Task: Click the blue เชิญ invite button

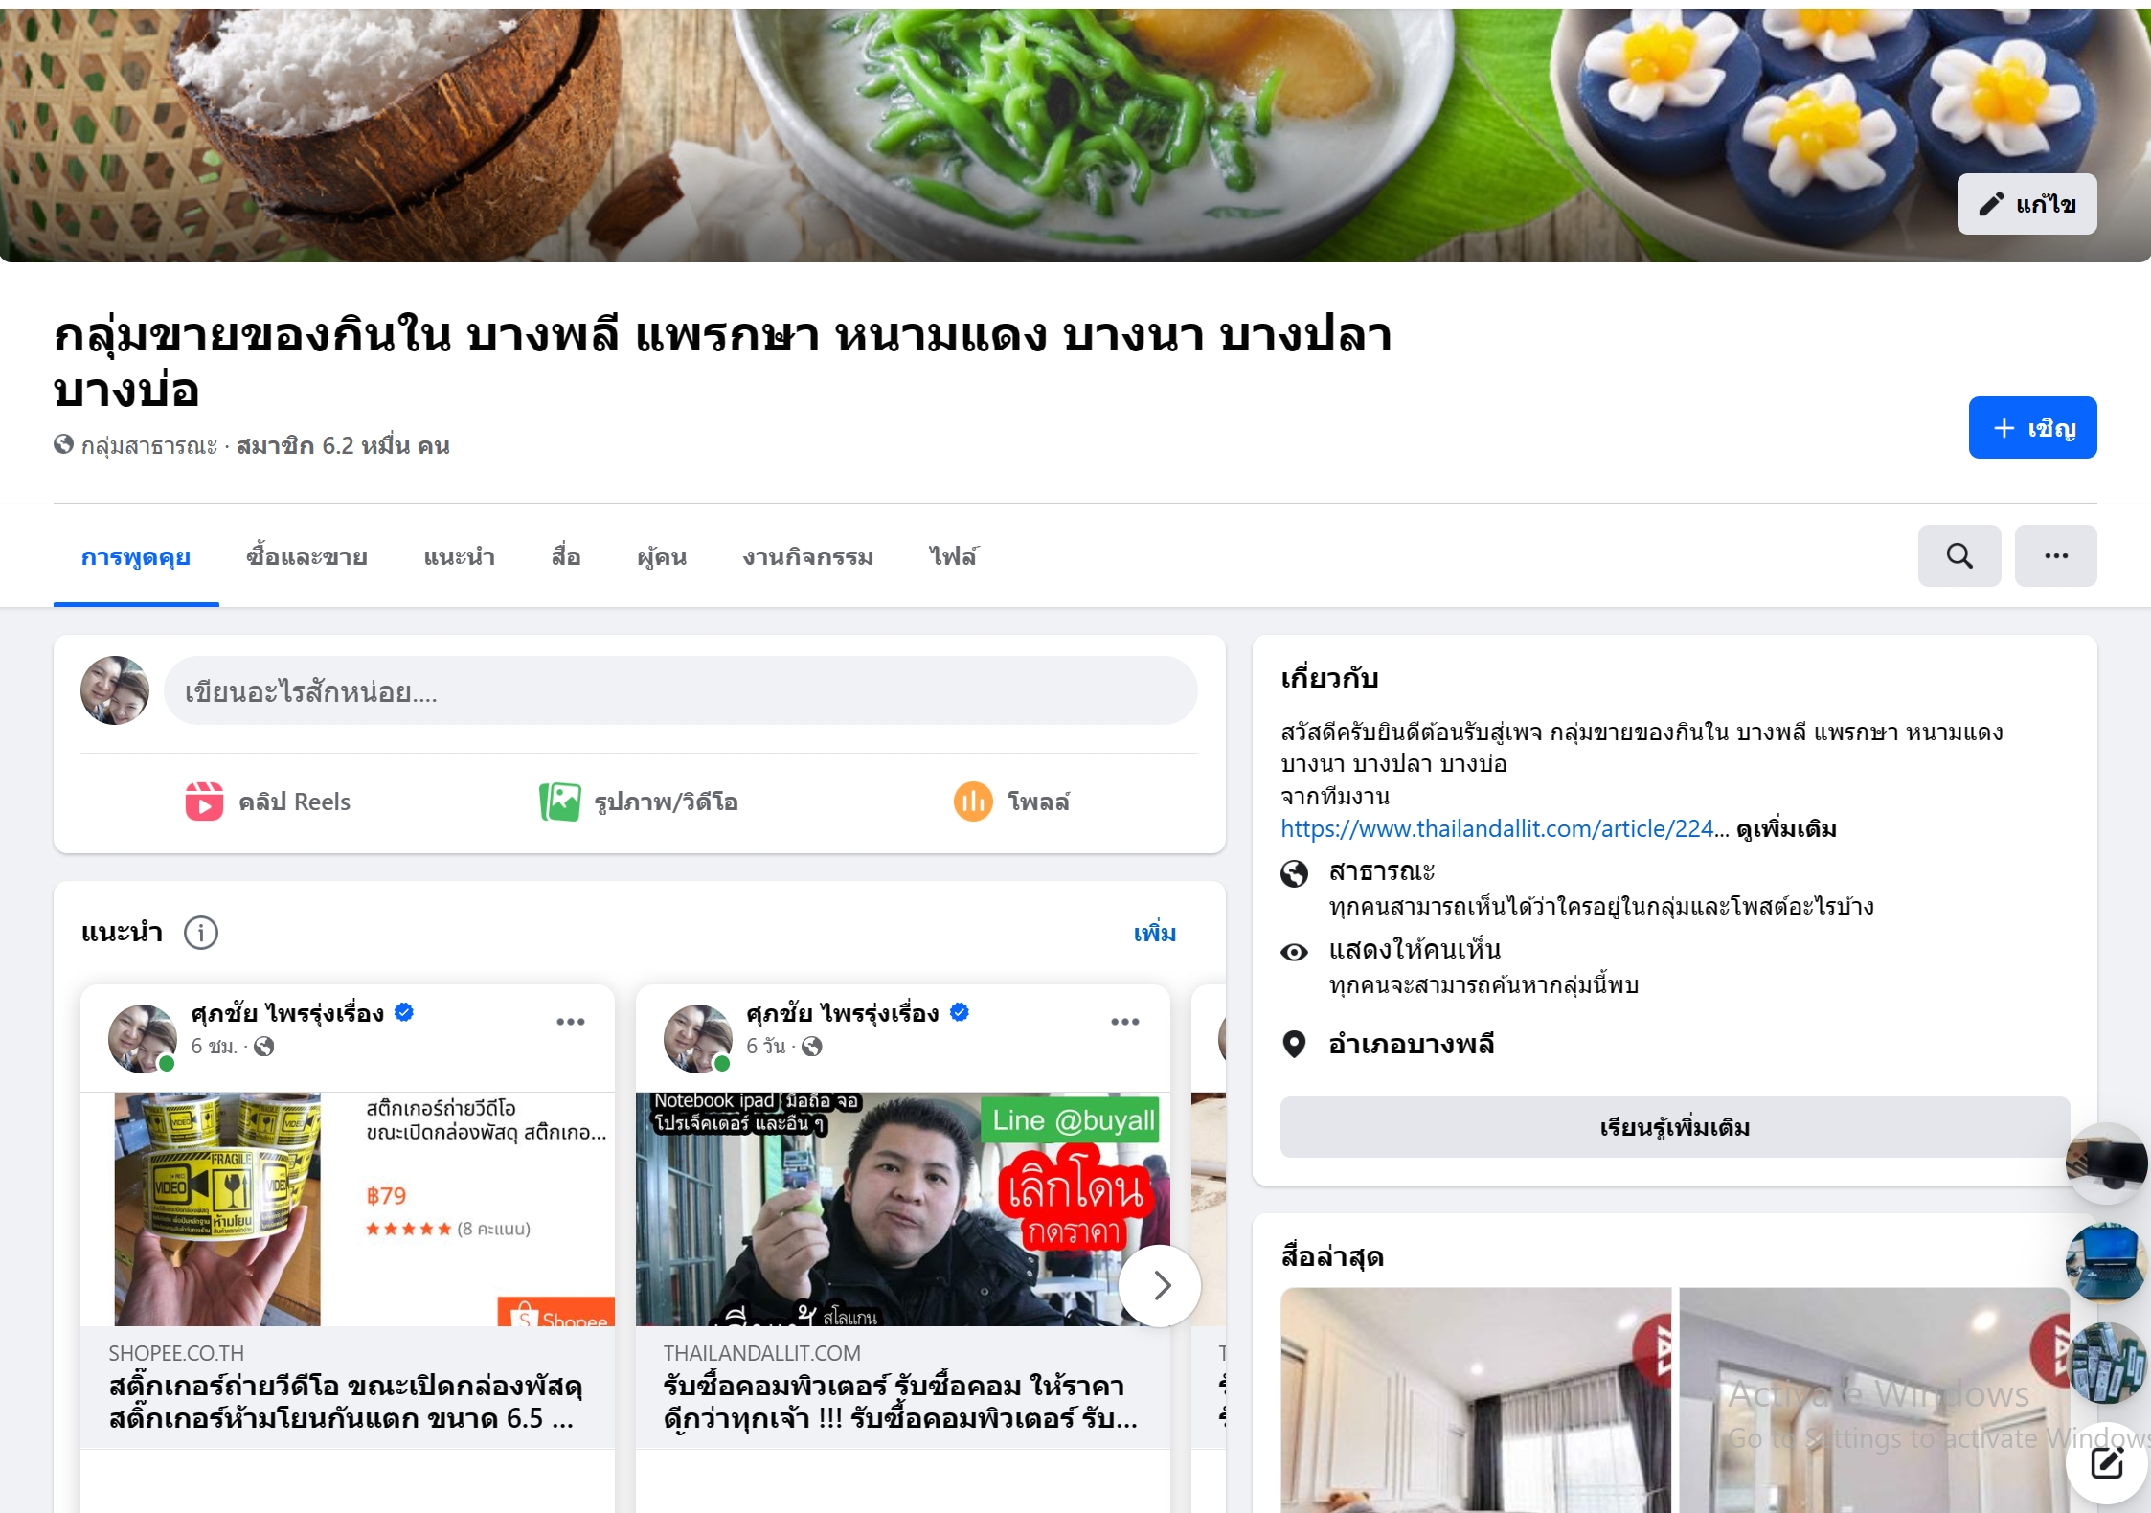Action: tap(2032, 427)
